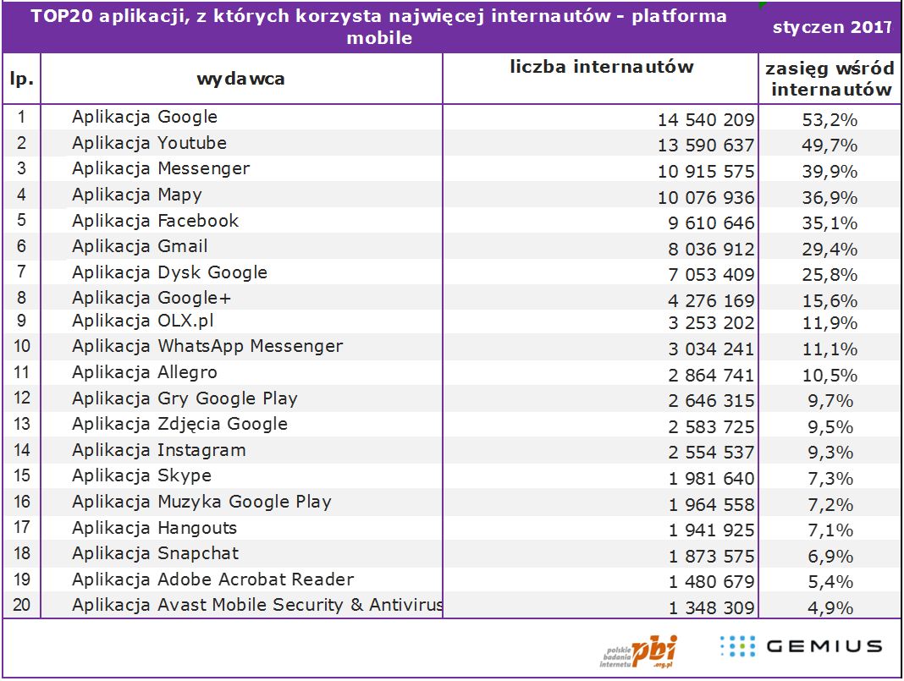Click the value 1 348 309
Screen dimensions: 904x681
[711, 608]
